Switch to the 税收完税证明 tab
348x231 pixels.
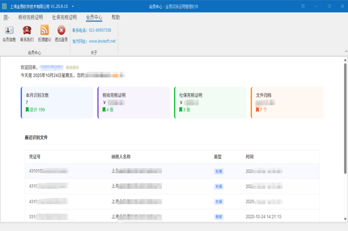(x=31, y=17)
